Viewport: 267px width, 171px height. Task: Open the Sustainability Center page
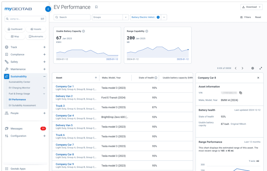pyautogui.click(x=19, y=82)
